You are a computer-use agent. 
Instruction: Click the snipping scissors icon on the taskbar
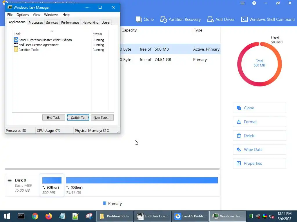click(x=89, y=216)
